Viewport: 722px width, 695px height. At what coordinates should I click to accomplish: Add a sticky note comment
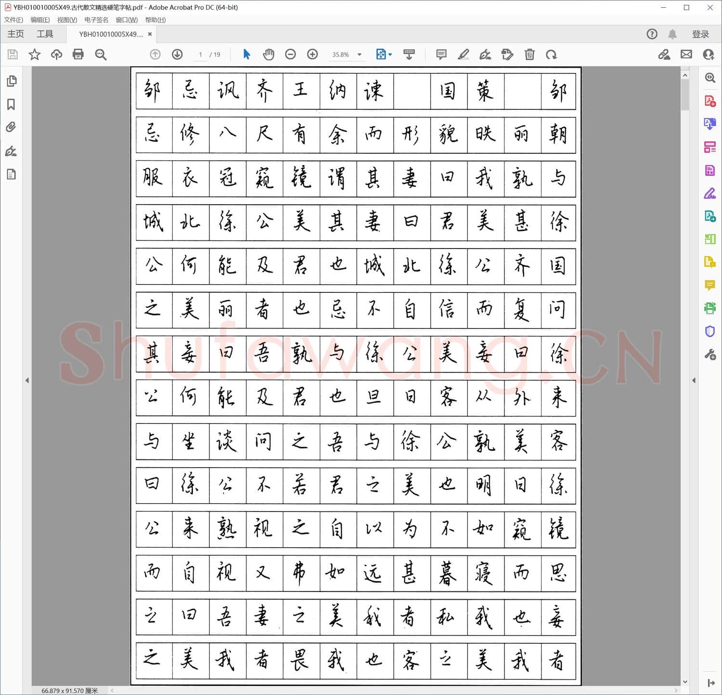click(x=441, y=54)
